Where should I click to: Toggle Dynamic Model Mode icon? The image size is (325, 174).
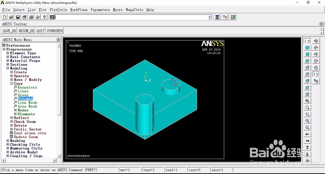(x=316, y=81)
